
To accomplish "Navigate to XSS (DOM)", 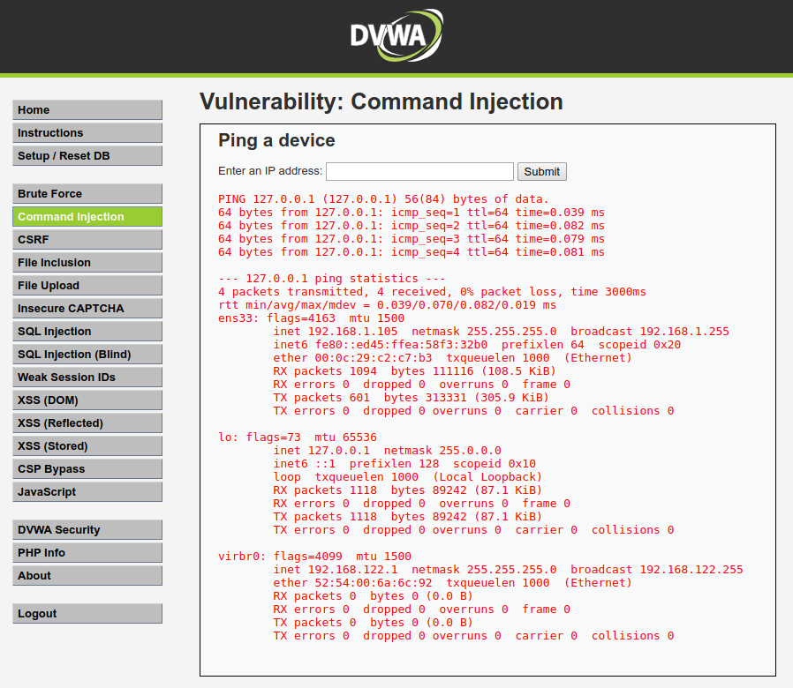I will pos(87,400).
